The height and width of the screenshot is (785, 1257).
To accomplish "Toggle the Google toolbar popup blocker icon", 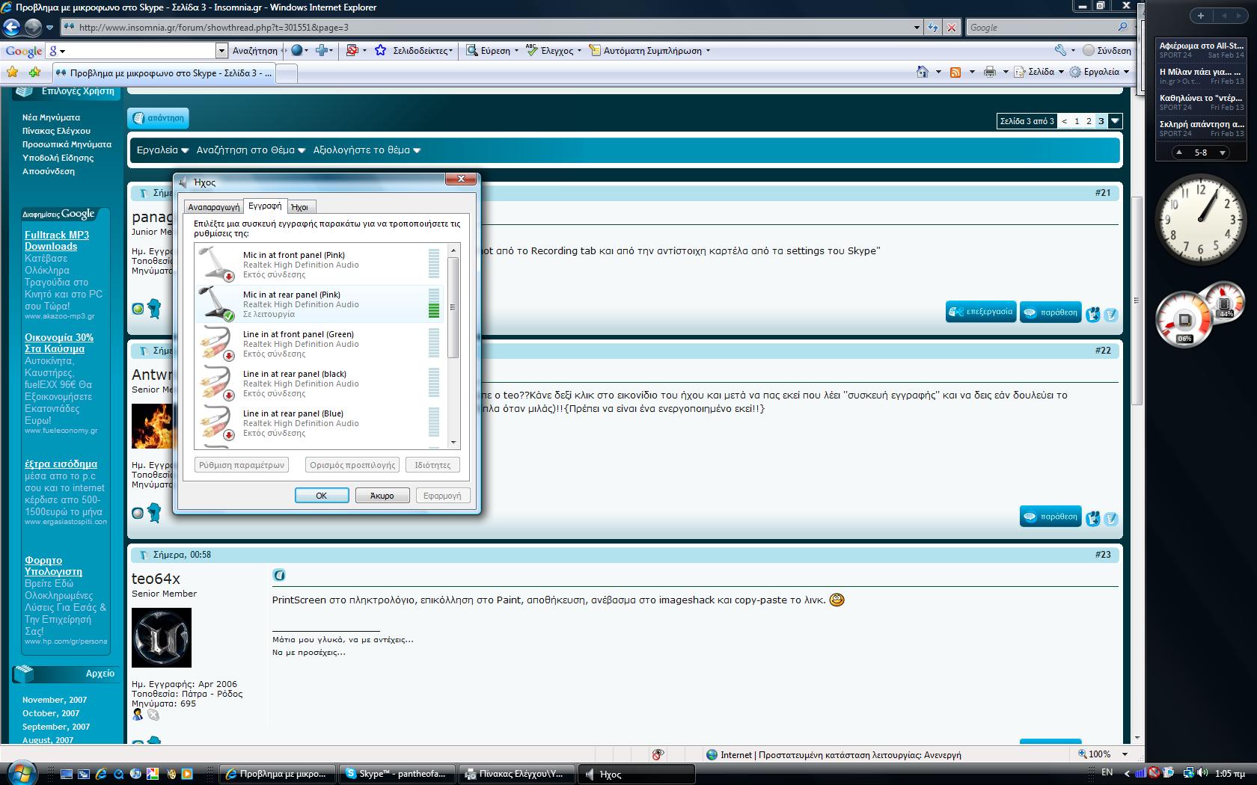I will 352,50.
